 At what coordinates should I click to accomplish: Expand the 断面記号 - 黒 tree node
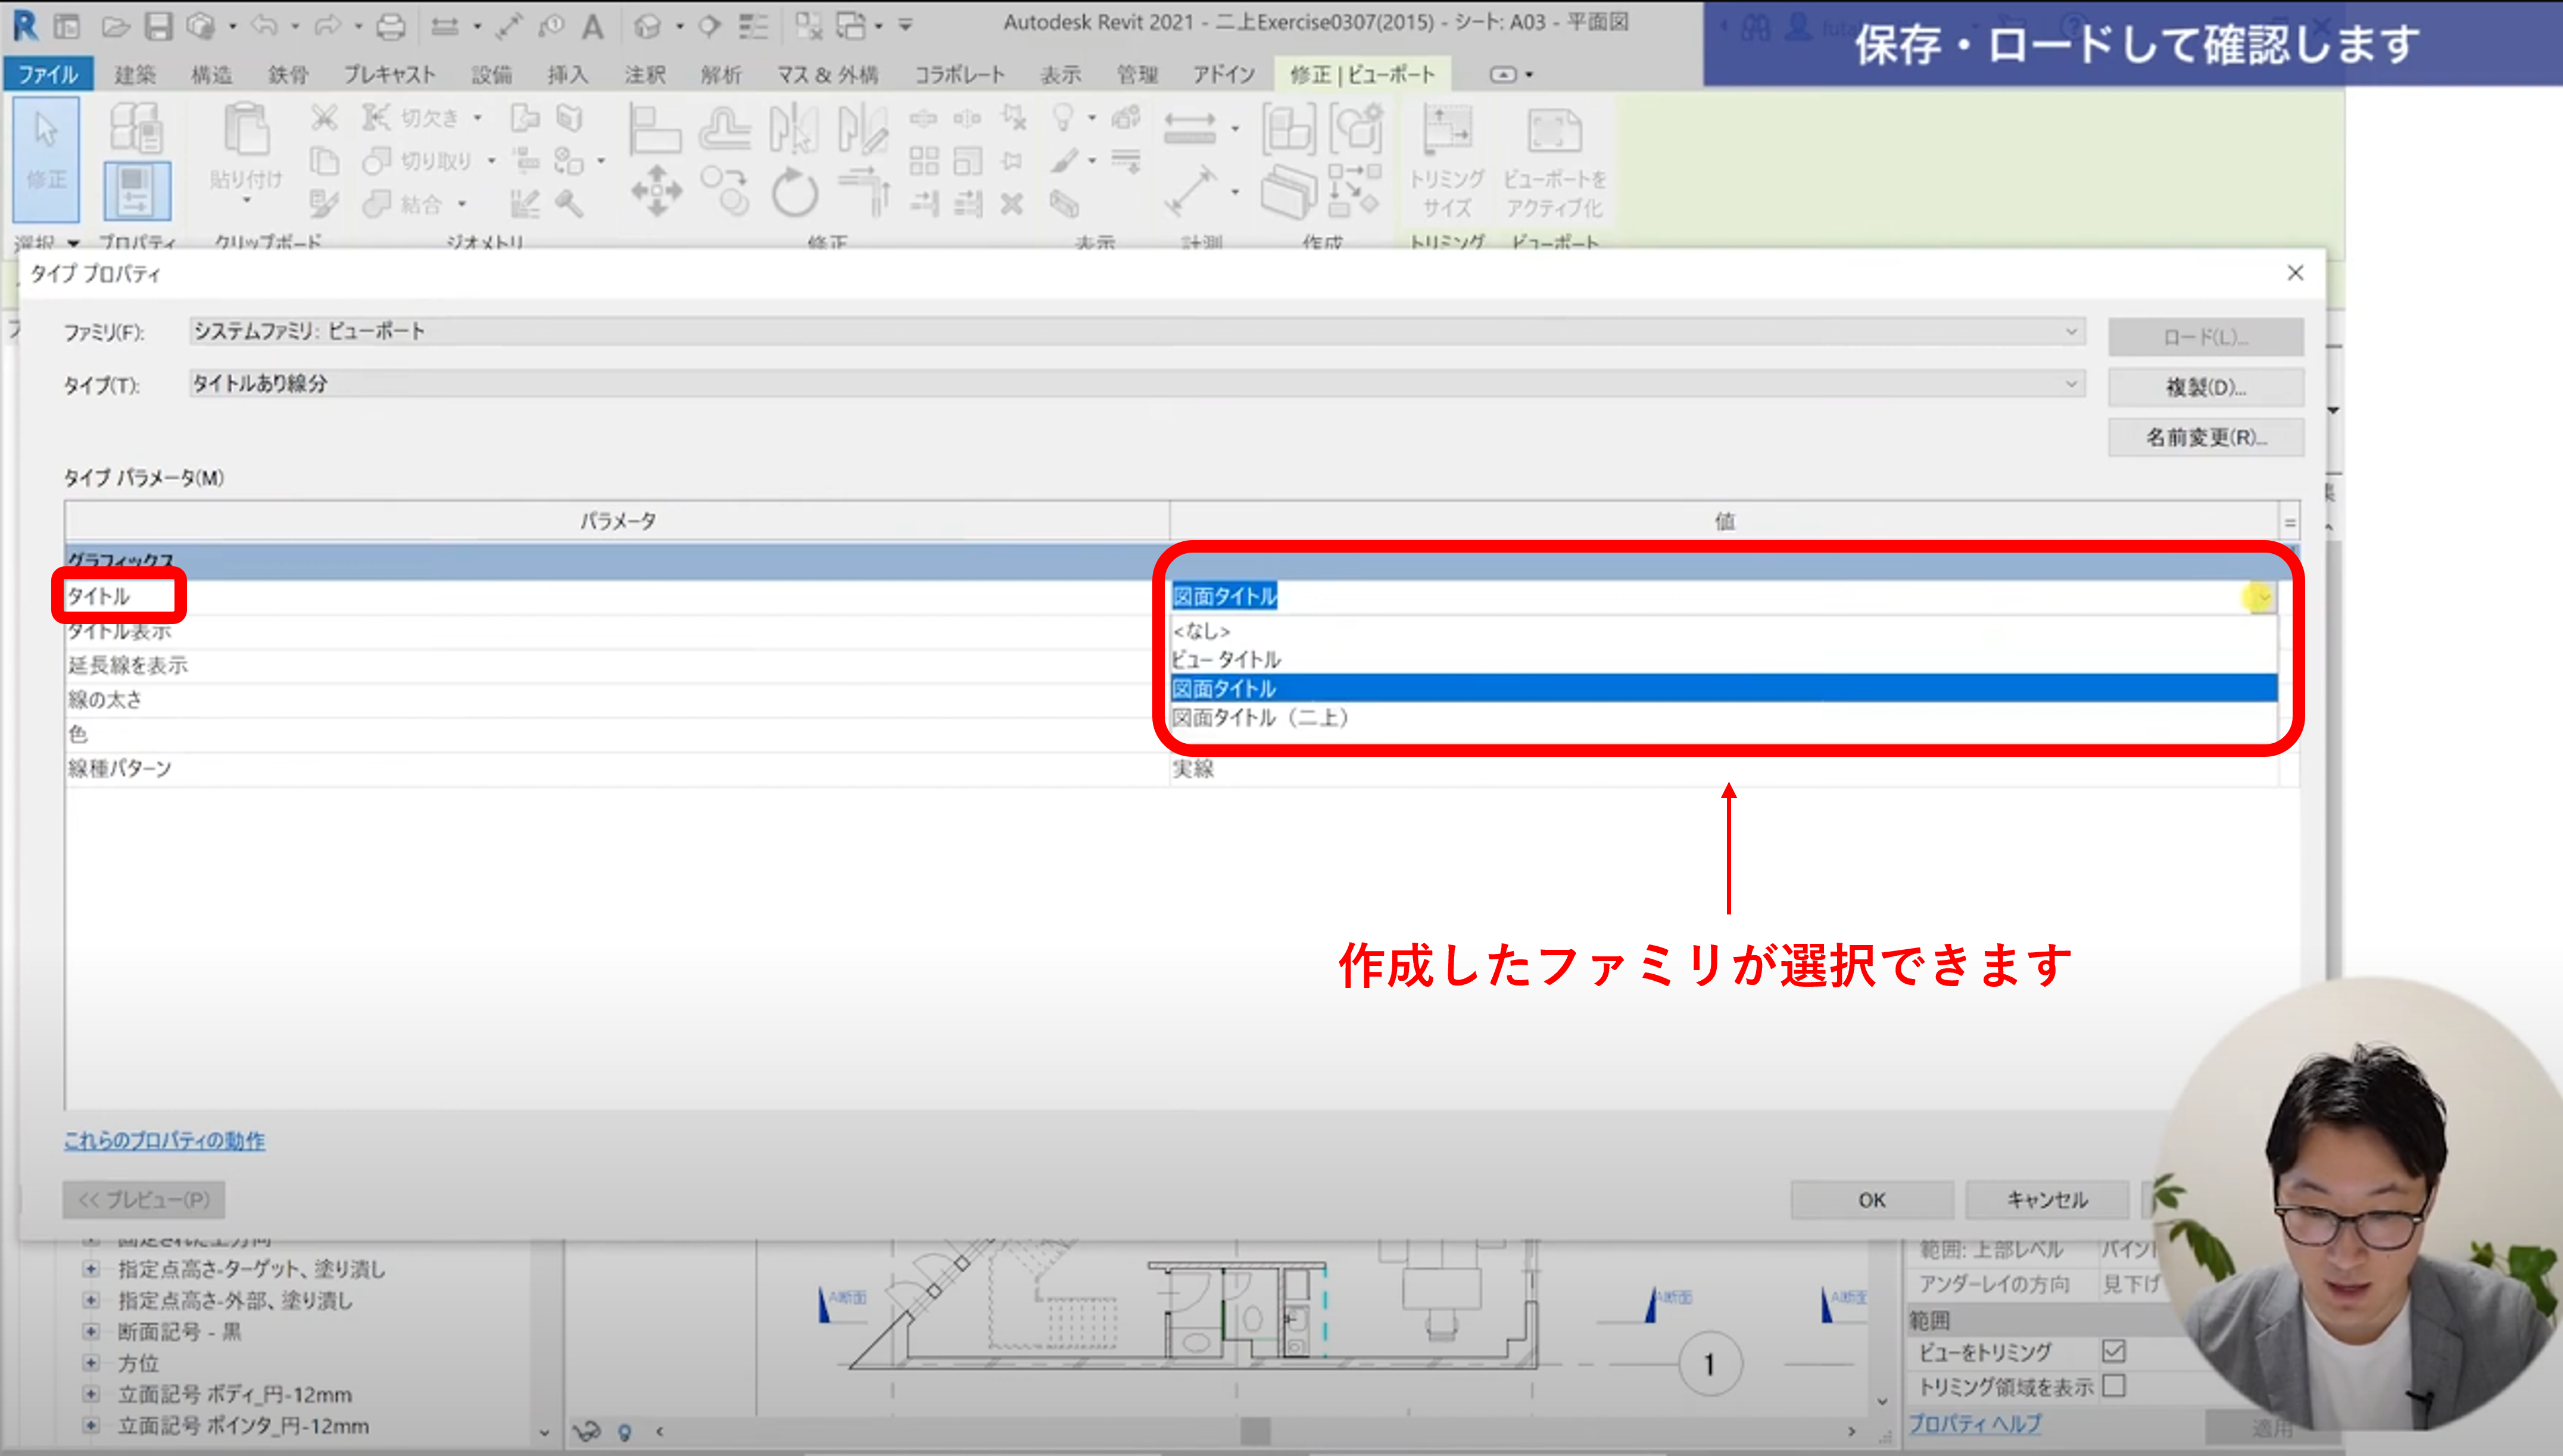pos(91,1331)
